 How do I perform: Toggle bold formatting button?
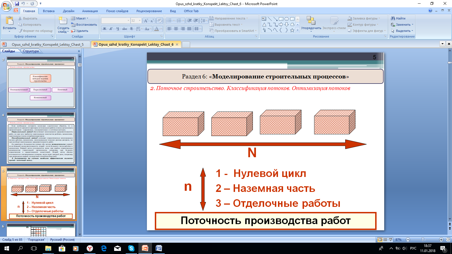point(105,29)
